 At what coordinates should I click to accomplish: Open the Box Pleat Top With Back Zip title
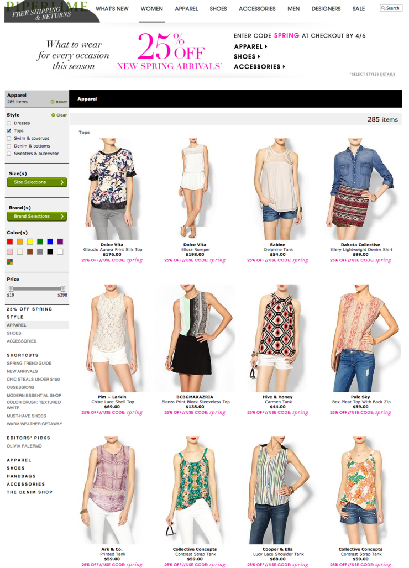pos(361,402)
